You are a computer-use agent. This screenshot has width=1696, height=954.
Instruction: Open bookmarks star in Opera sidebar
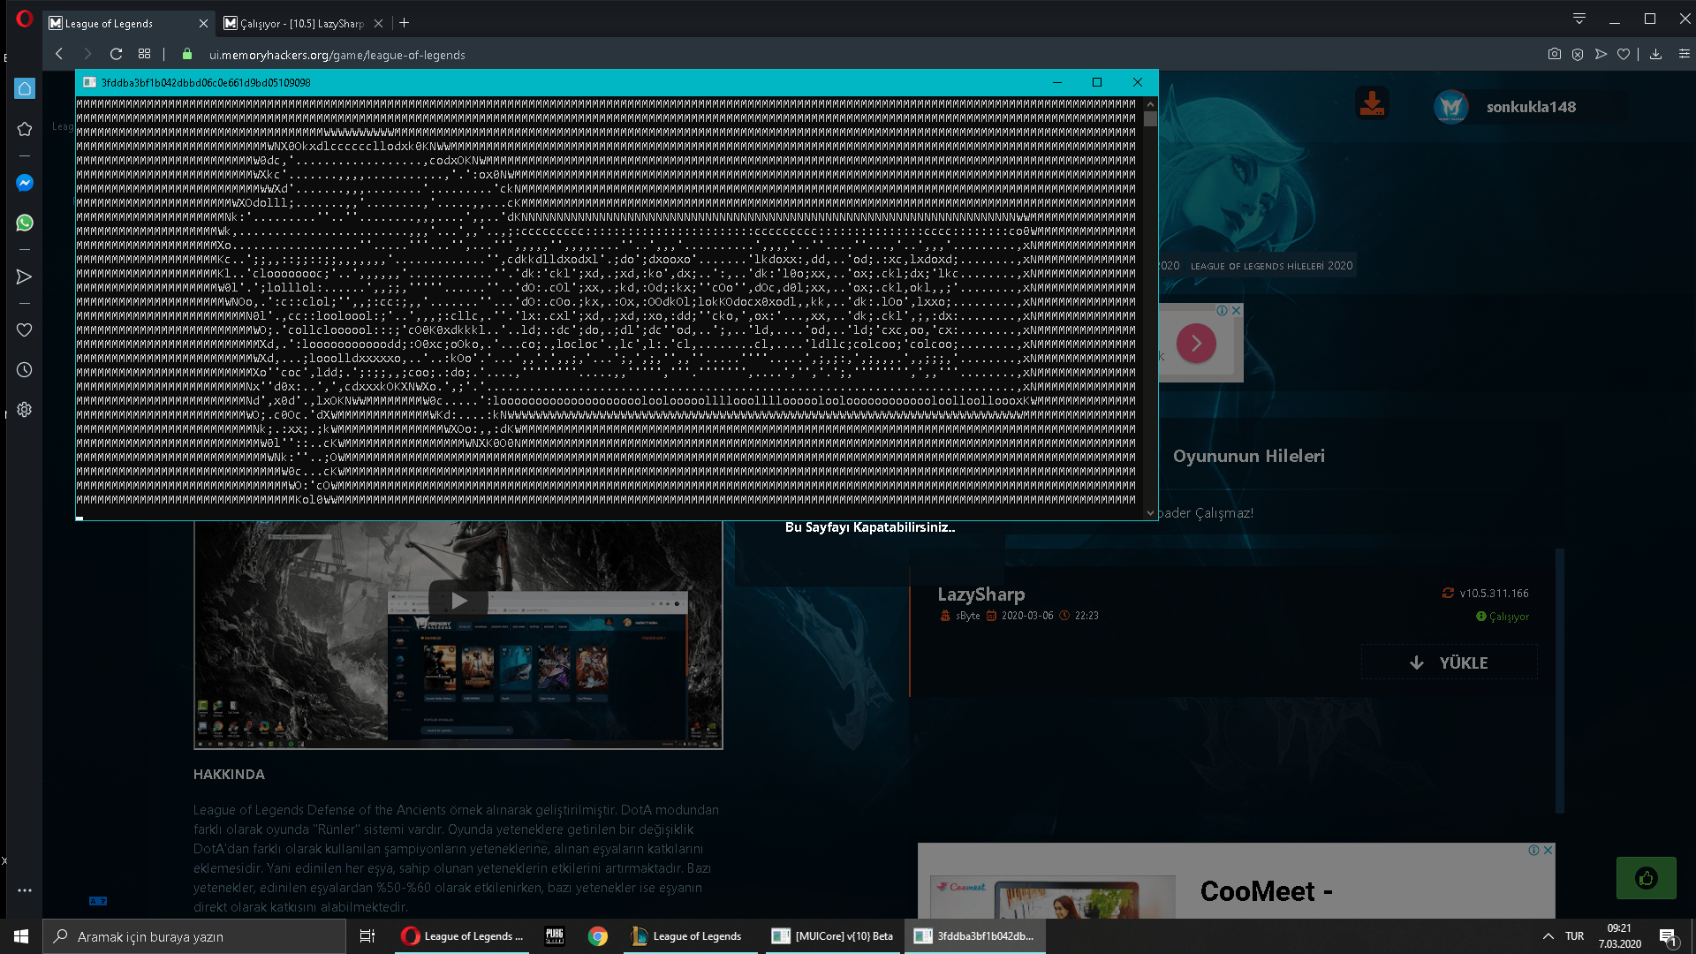(25, 129)
